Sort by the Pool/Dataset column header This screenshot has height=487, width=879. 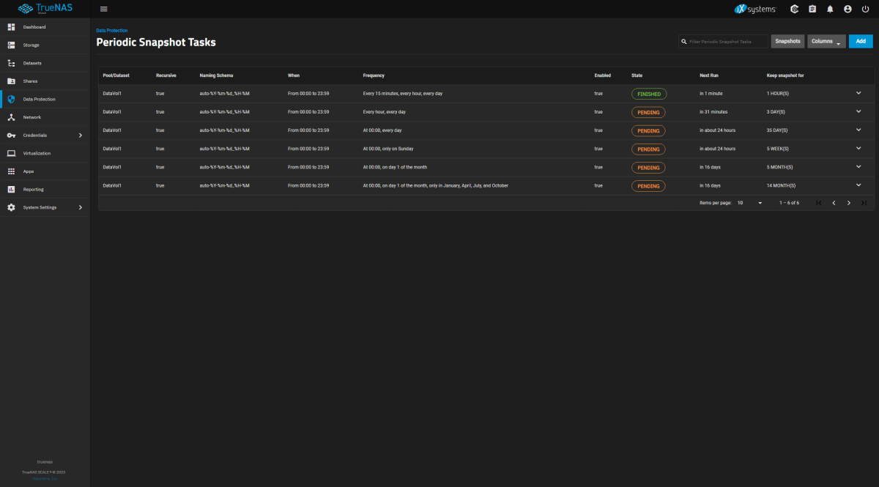116,75
